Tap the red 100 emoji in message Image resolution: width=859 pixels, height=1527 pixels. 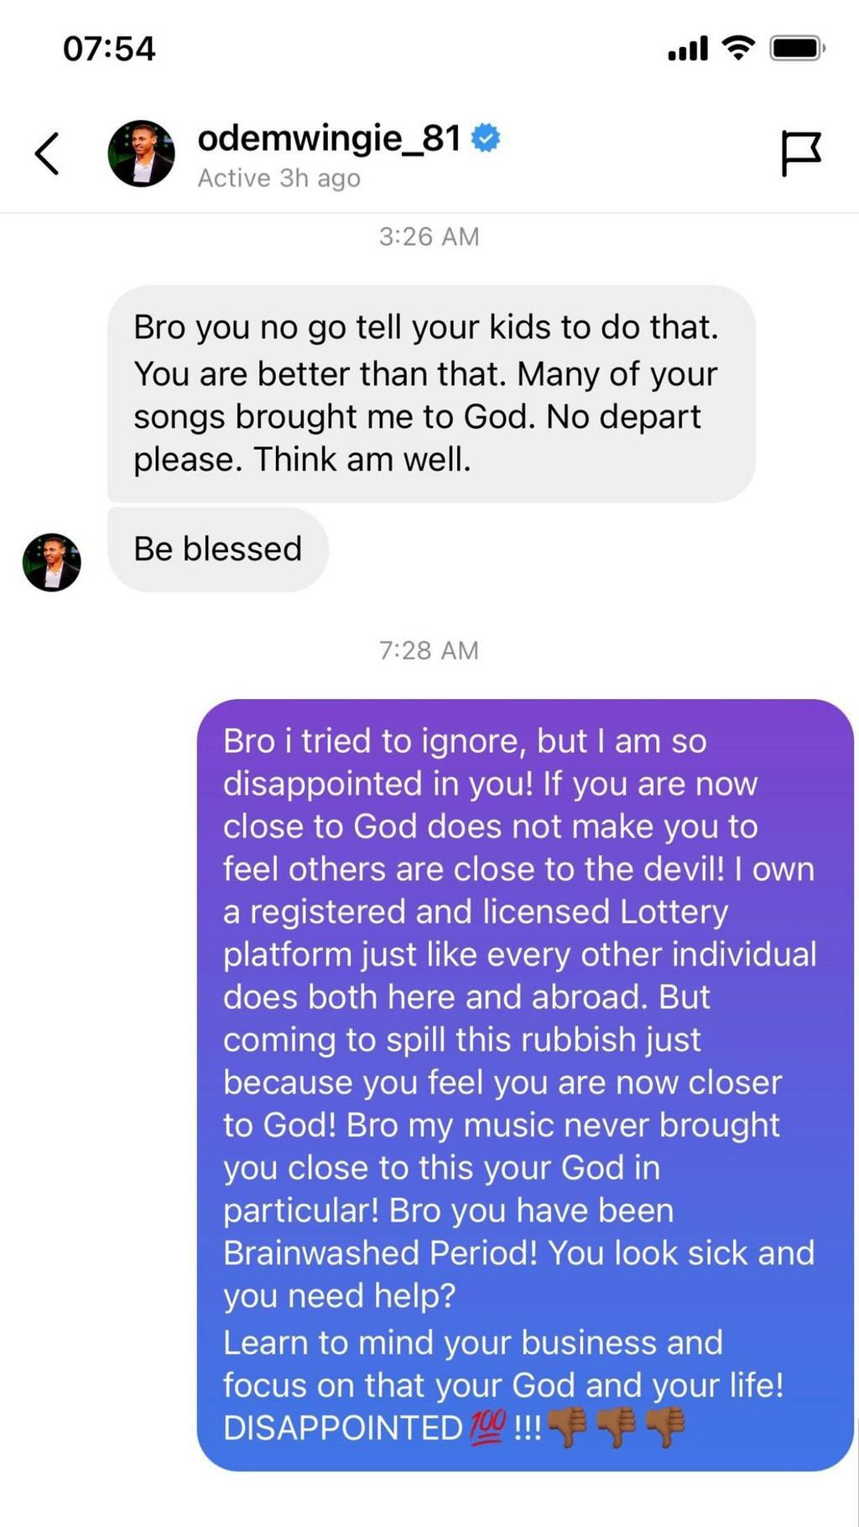pyautogui.click(x=487, y=1426)
